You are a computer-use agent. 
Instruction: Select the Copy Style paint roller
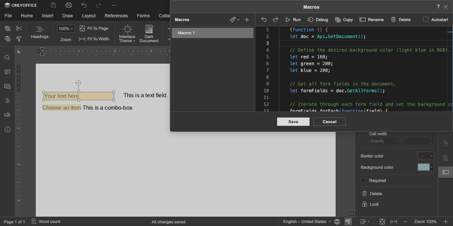[x=19, y=39]
